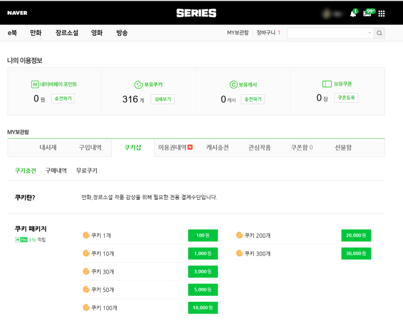Buy 30 cookies for 3,000원
The image size is (403, 324).
tap(203, 271)
